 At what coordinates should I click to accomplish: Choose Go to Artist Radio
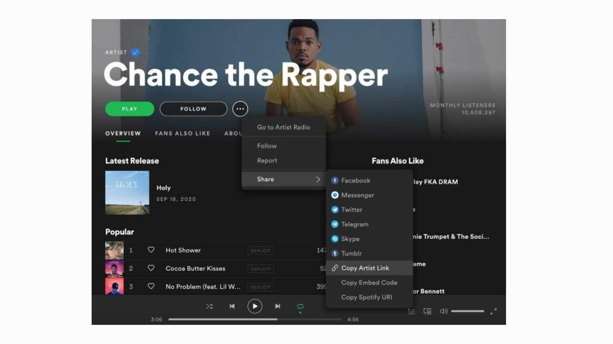283,127
